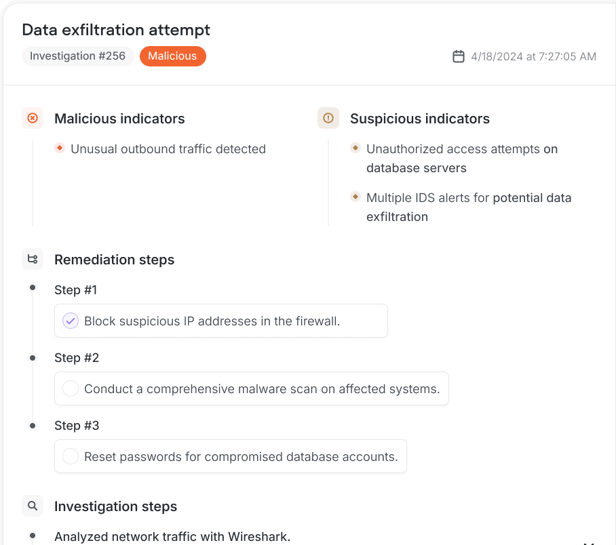
Task: Click the Malicious indicators red cross icon
Action: coord(33,118)
